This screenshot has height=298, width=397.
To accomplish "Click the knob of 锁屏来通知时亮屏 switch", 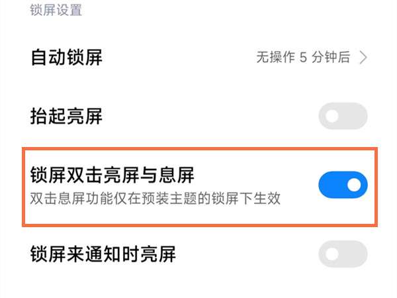I will [332, 254].
